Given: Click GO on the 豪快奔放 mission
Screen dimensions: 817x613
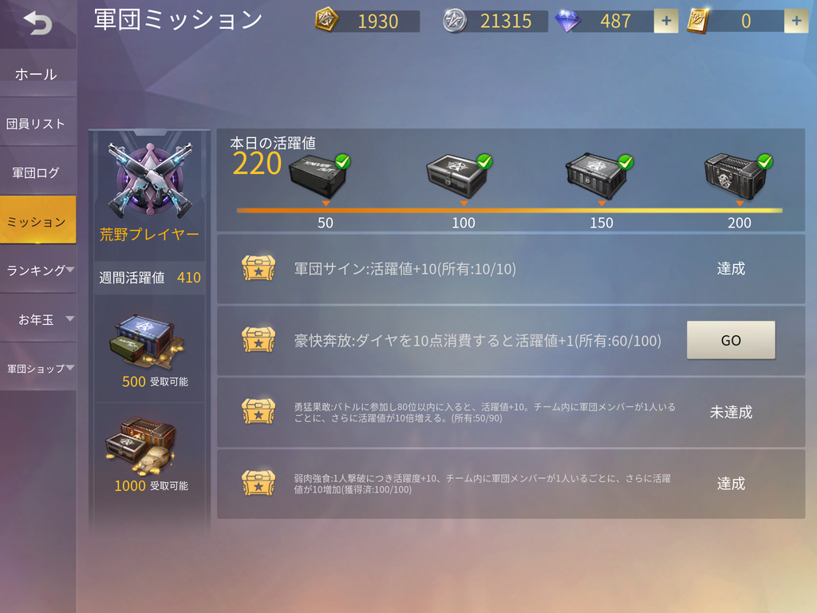Looking at the screenshot, I should coord(731,340).
